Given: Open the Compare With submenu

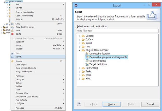Looking at the screenshot, I should (38, 93).
